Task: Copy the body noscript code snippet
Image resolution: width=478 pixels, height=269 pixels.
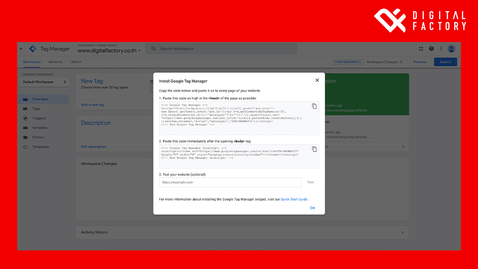Action: point(314,149)
